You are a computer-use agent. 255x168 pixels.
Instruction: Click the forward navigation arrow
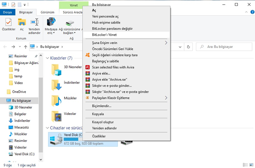pos(13,47)
